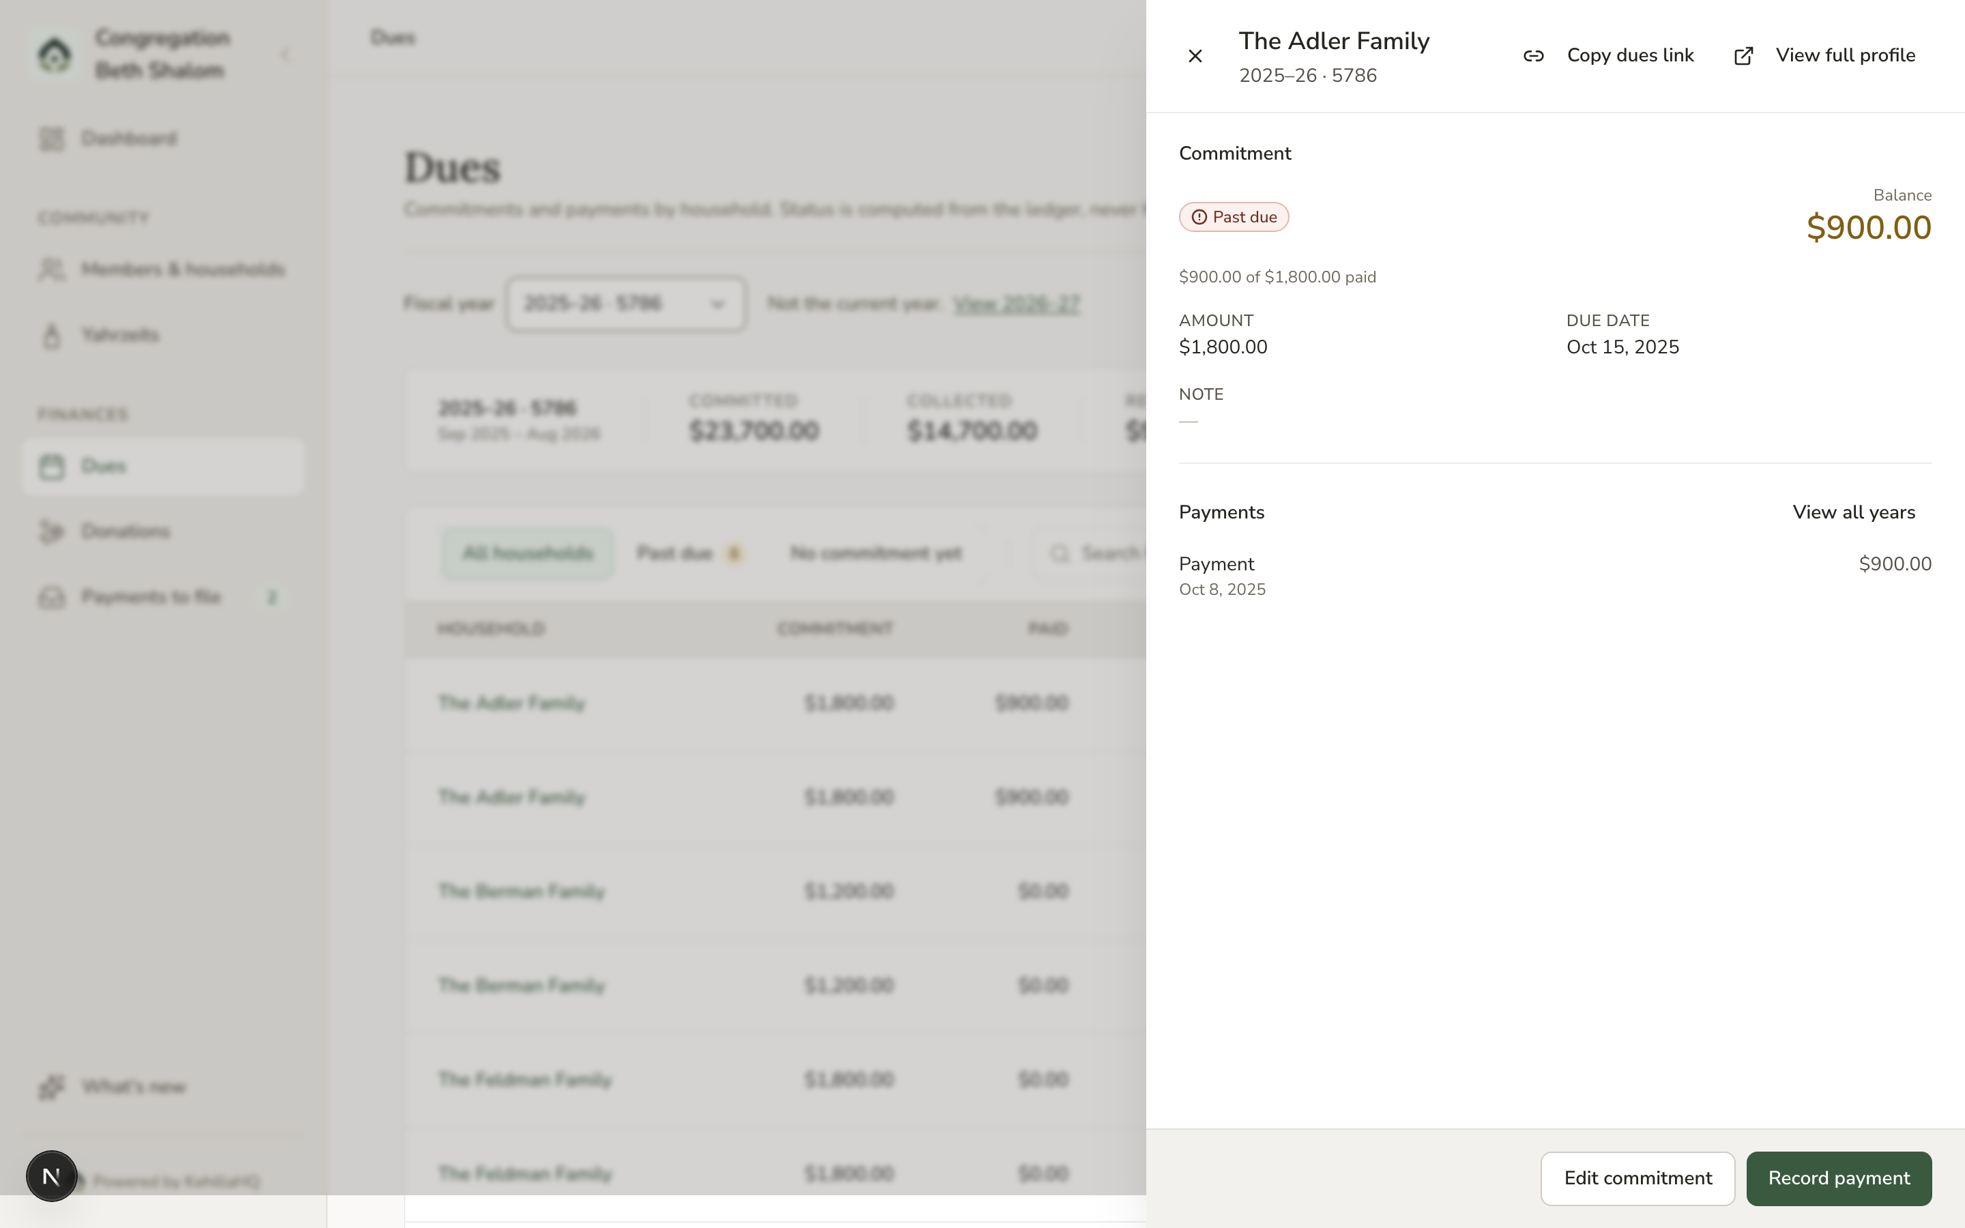Follow the View 2026-27 link
1965x1228 pixels.
coord(1016,304)
